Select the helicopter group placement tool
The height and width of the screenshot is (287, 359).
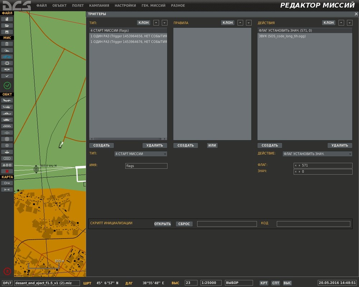(x=7, y=107)
